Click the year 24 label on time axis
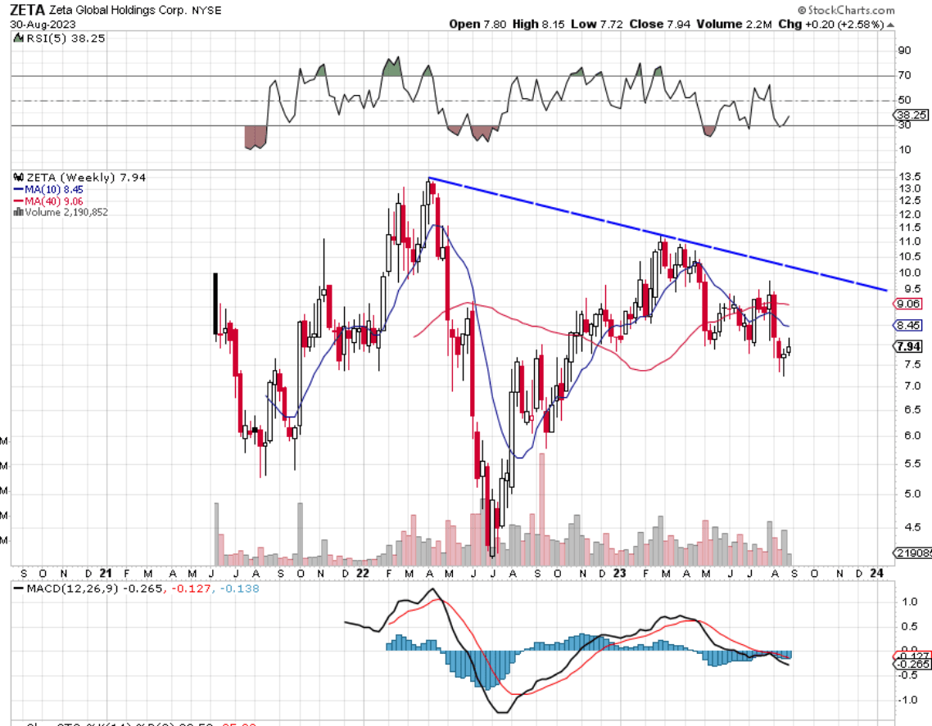 [x=876, y=573]
